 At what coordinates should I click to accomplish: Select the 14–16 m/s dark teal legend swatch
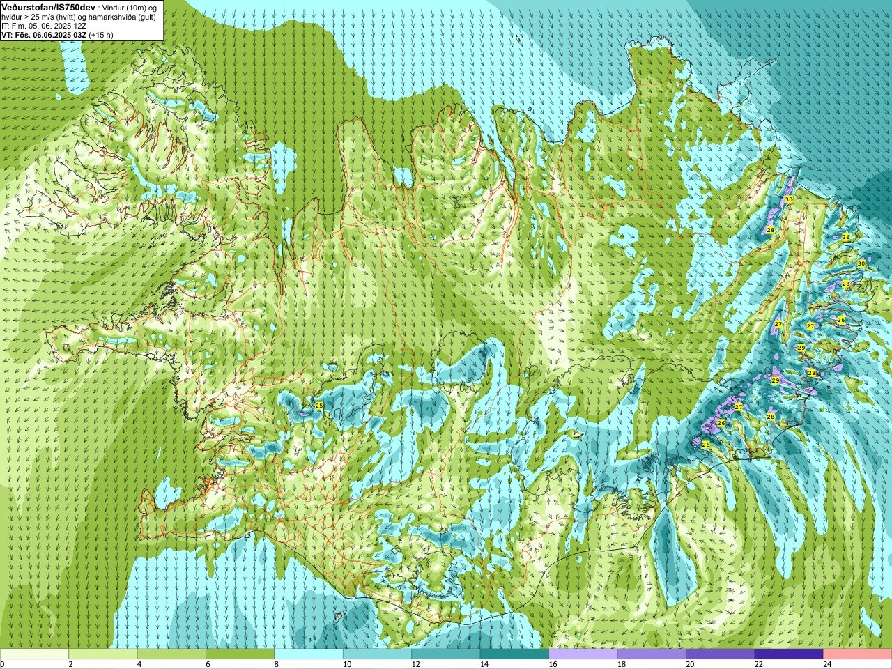coord(515,654)
